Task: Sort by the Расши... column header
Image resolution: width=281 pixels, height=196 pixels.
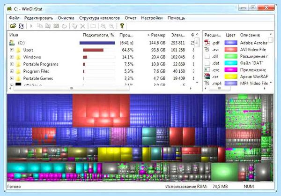Action: [x=213, y=35]
